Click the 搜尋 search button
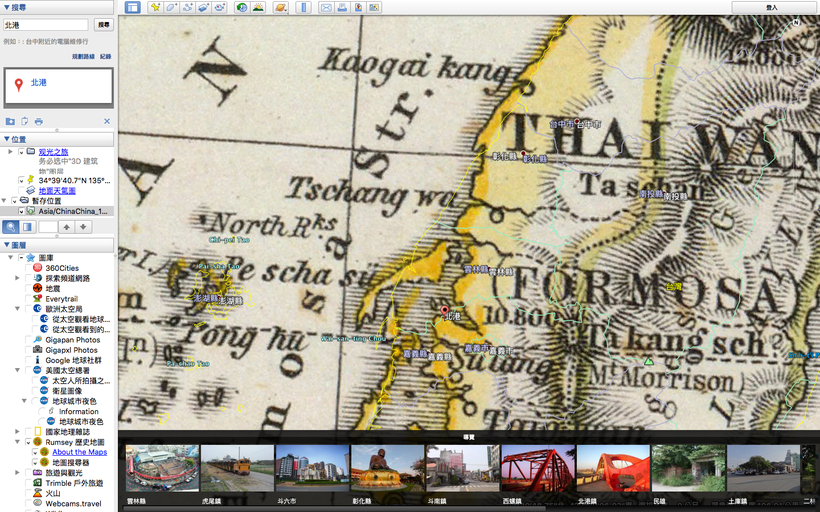 click(x=104, y=24)
